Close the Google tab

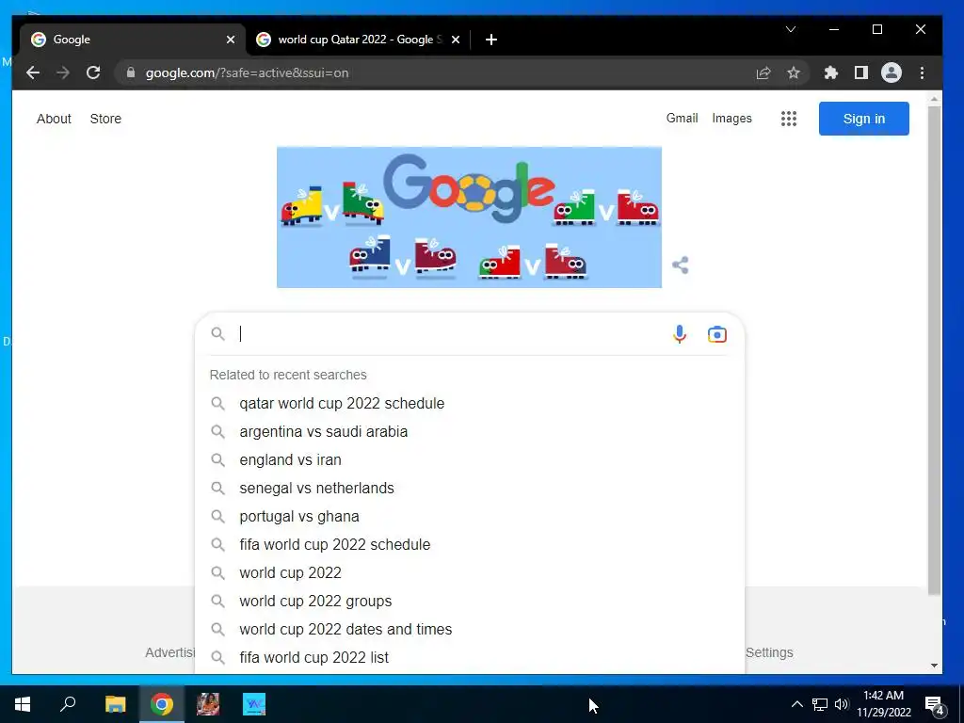[x=231, y=40]
